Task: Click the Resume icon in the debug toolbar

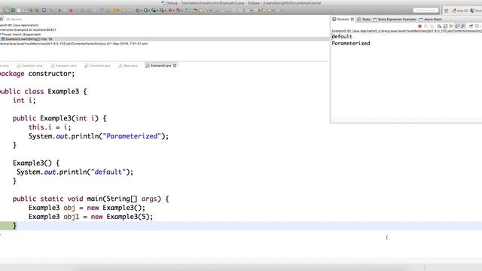Action: [59, 10]
